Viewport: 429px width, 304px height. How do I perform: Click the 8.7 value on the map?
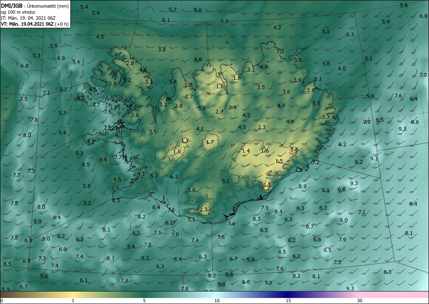pyautogui.click(x=310, y=227)
